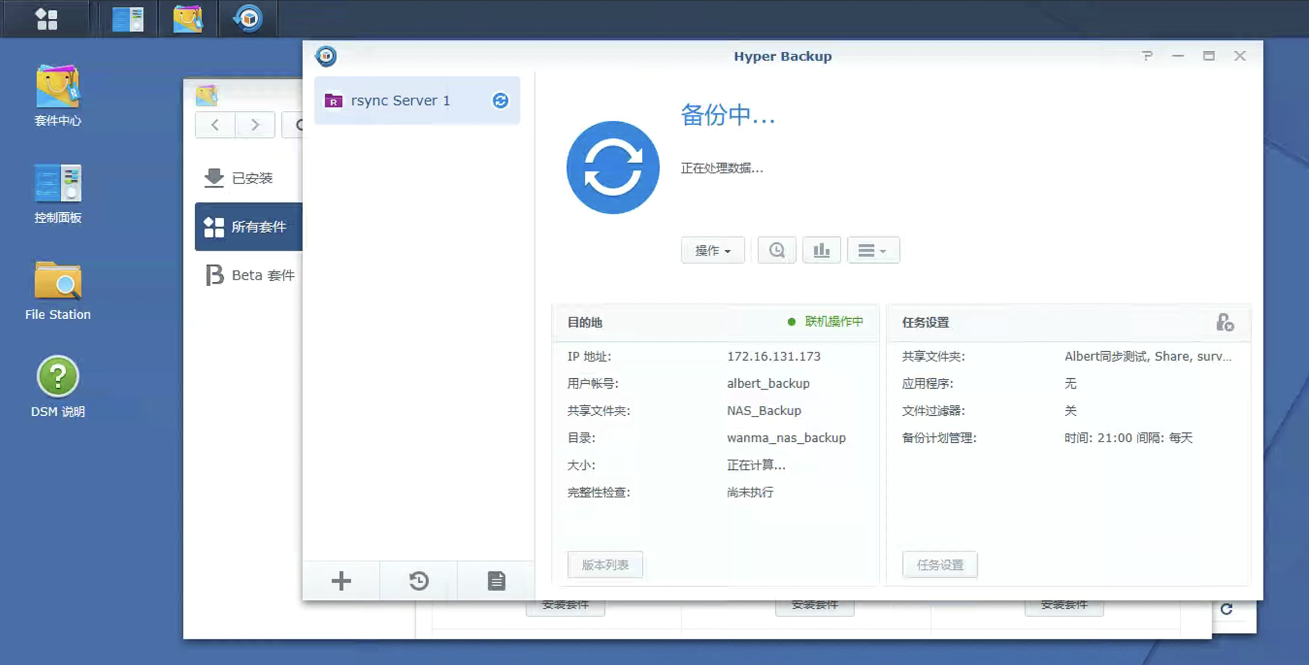Click the IP address 172.16.131.173
Viewport: 1309px width, 665px height.
774,356
